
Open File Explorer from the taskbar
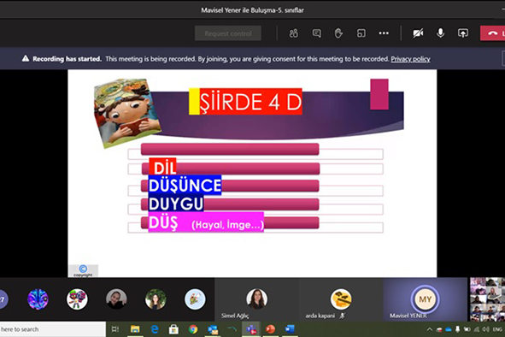point(135,329)
